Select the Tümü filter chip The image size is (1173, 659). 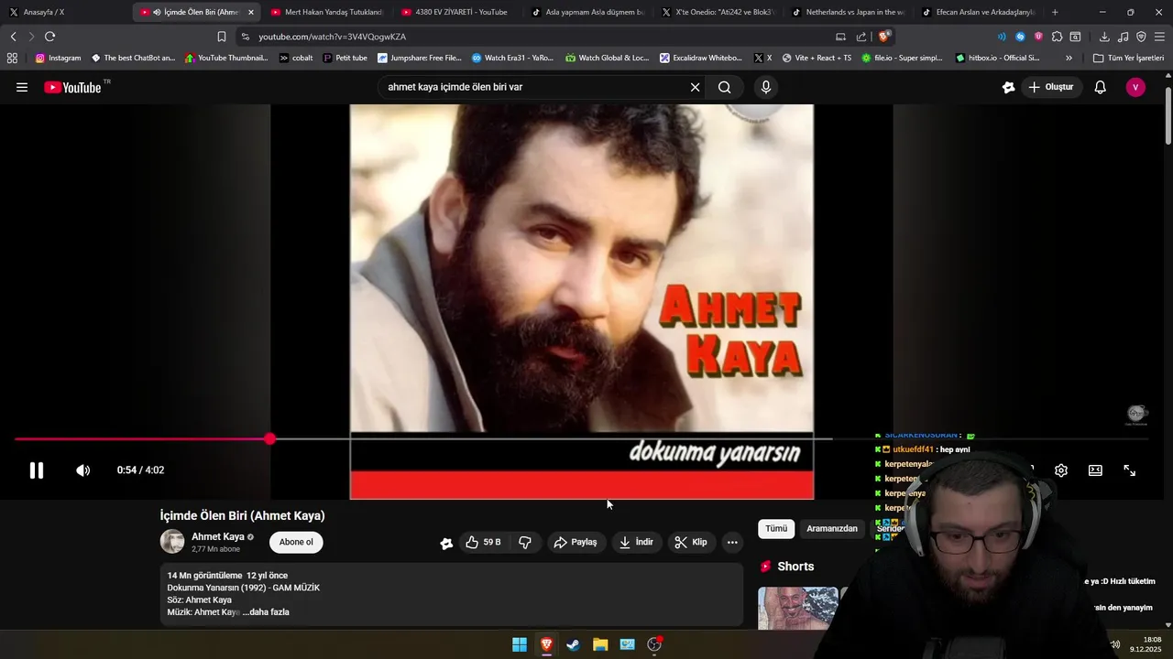[x=776, y=529]
